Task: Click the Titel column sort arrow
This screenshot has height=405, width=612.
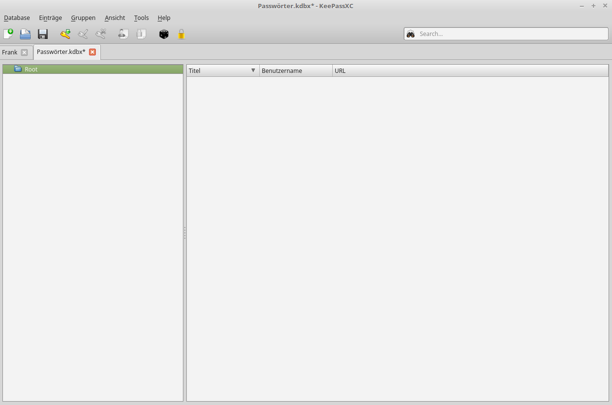Action: click(253, 70)
